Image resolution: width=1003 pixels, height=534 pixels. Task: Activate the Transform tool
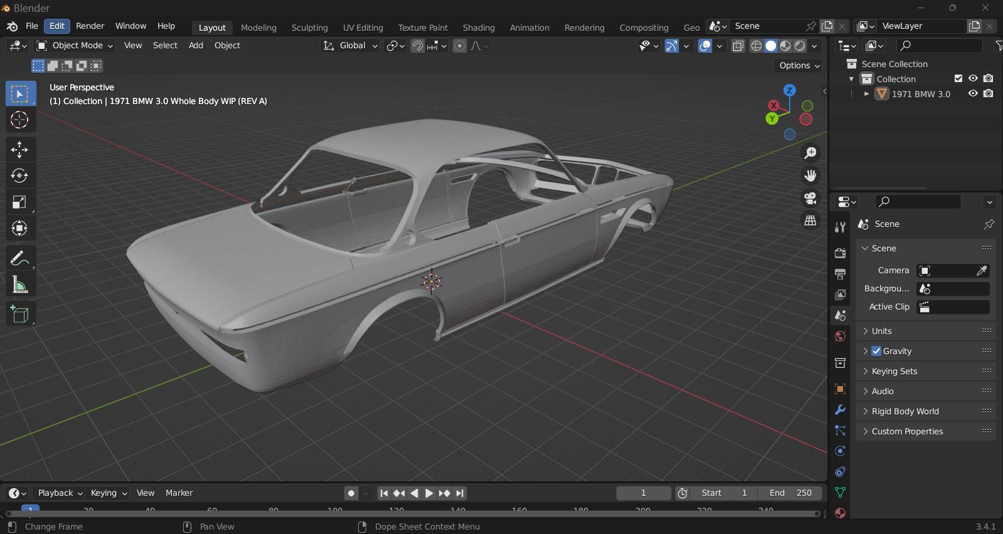[20, 228]
